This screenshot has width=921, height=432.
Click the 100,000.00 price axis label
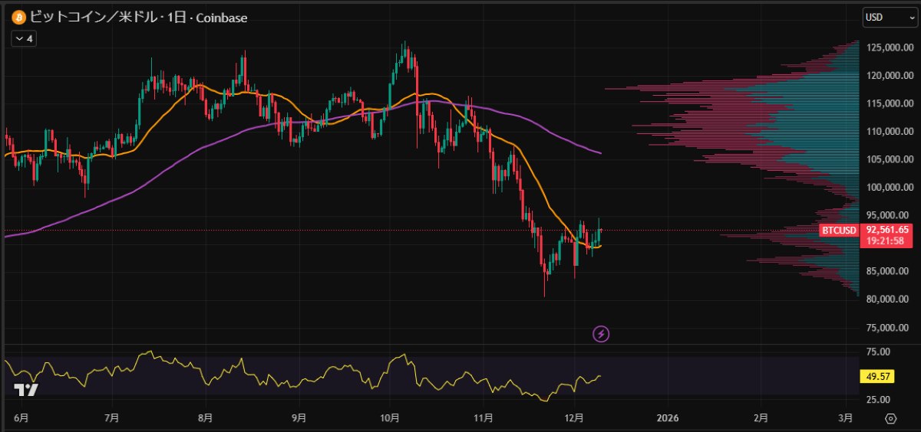pos(890,187)
